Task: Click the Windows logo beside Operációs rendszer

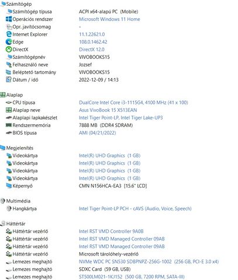Action: tap(9, 19)
